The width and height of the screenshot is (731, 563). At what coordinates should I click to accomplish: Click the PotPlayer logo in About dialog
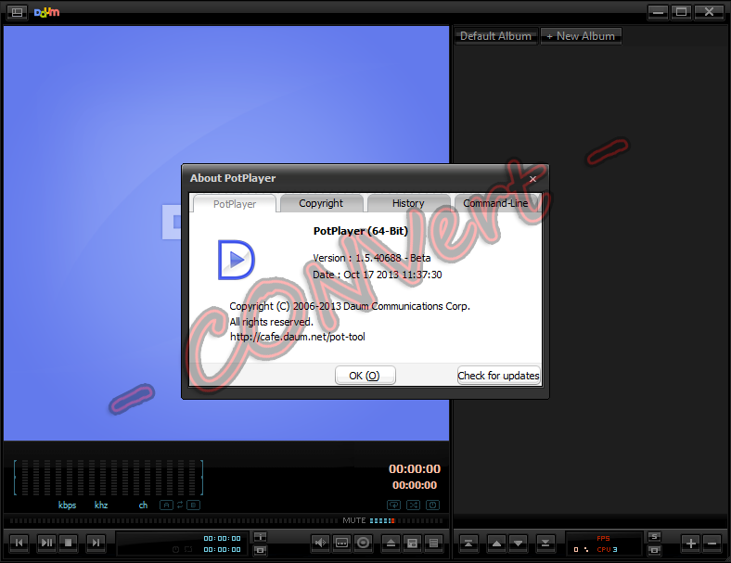click(x=237, y=260)
